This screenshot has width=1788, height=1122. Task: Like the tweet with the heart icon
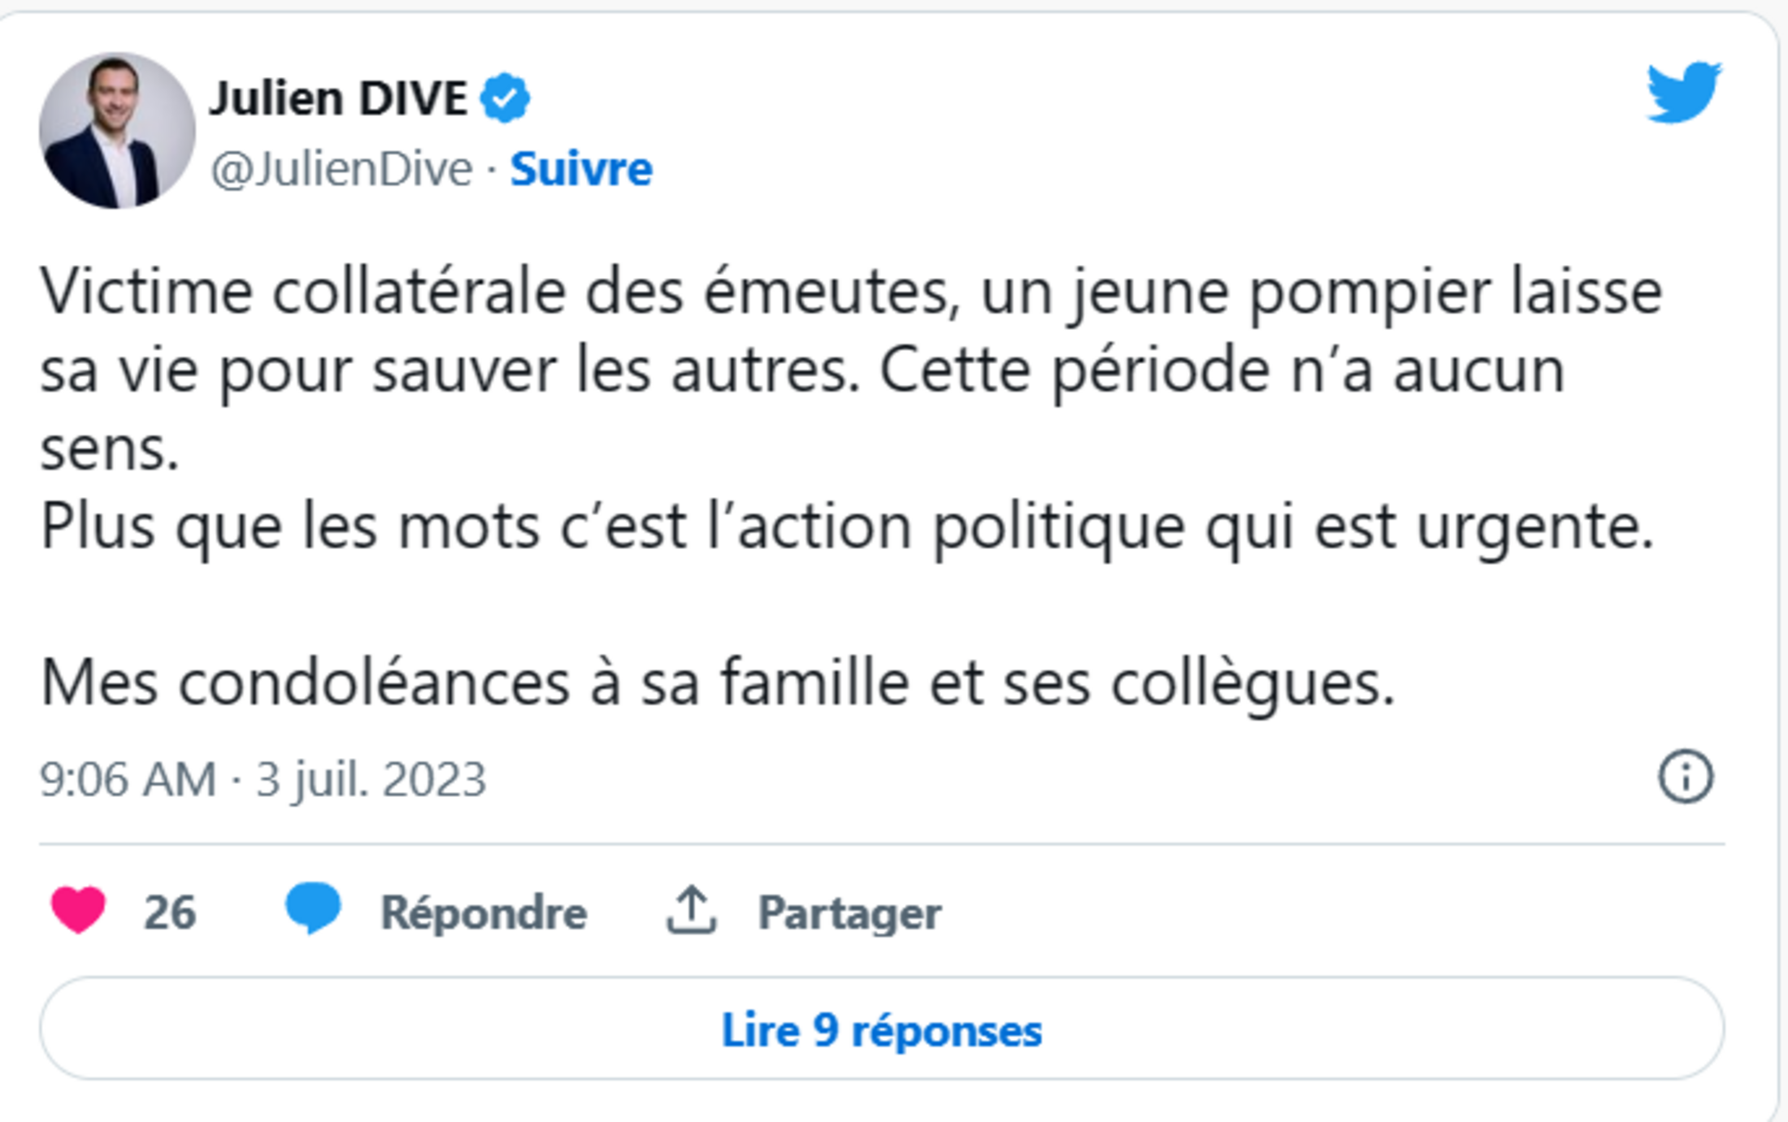pyautogui.click(x=78, y=909)
